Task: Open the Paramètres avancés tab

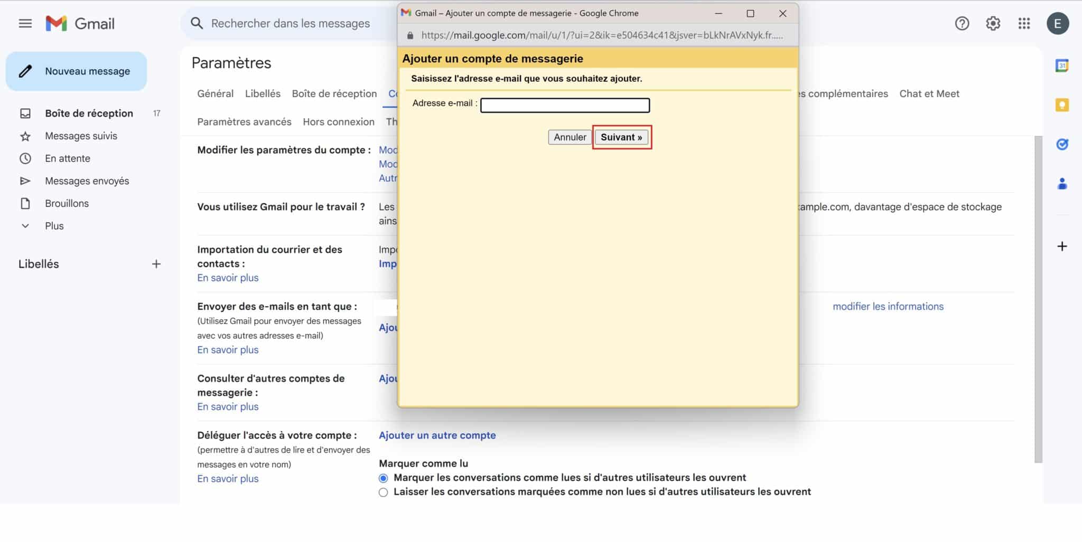Action: pos(244,122)
